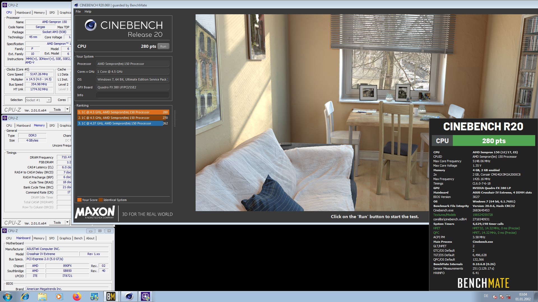Click Tools button in top CPU-Z window

57,110
